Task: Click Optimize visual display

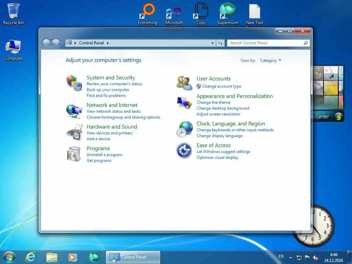Action: (218, 157)
